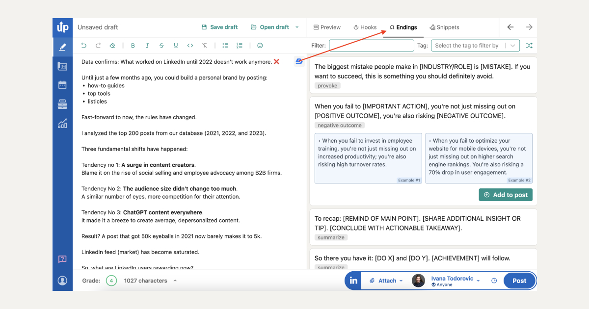Switch to the Hooks tab
Viewport: 589px width, 309px height.
tap(365, 27)
